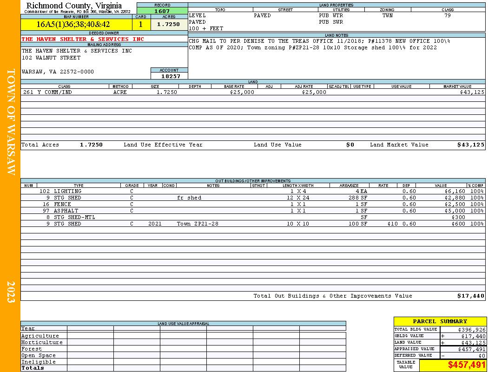
Task: Click the Agriculture row label
Action: click(x=40, y=336)
